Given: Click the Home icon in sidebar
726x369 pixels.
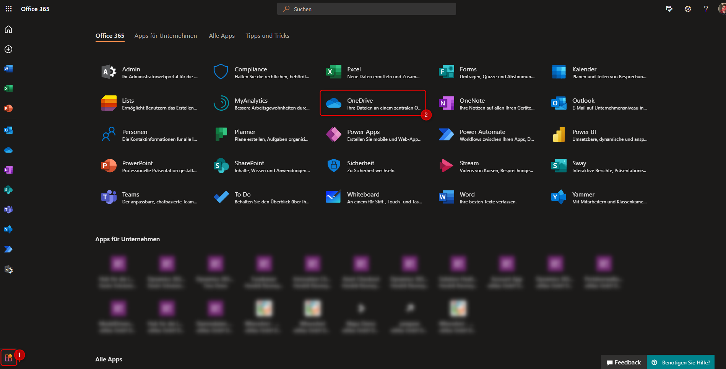Looking at the screenshot, I should pyautogui.click(x=8, y=29).
